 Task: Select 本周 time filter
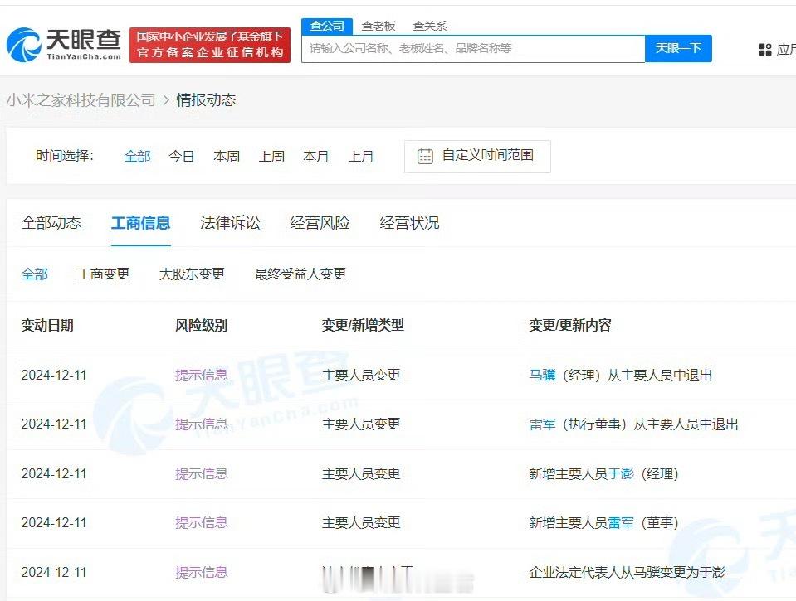click(x=227, y=156)
